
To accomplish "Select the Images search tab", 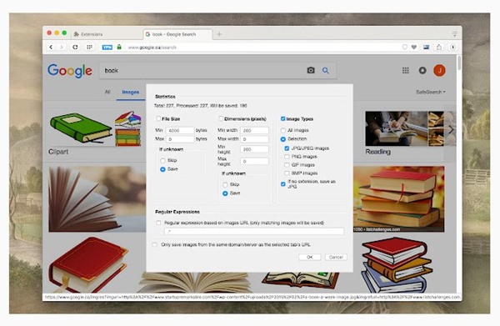I will pos(131,92).
